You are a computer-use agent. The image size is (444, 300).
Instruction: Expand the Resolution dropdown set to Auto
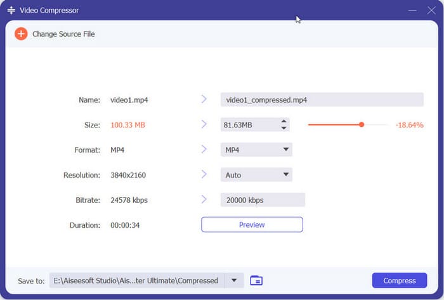click(256, 174)
